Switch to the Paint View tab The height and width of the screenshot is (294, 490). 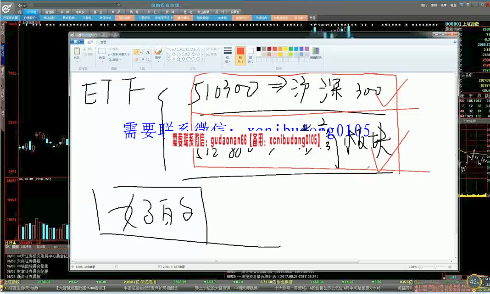(x=103, y=42)
